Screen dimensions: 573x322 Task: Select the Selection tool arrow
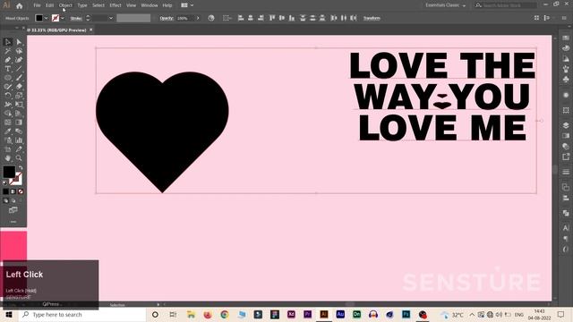pyautogui.click(x=8, y=42)
